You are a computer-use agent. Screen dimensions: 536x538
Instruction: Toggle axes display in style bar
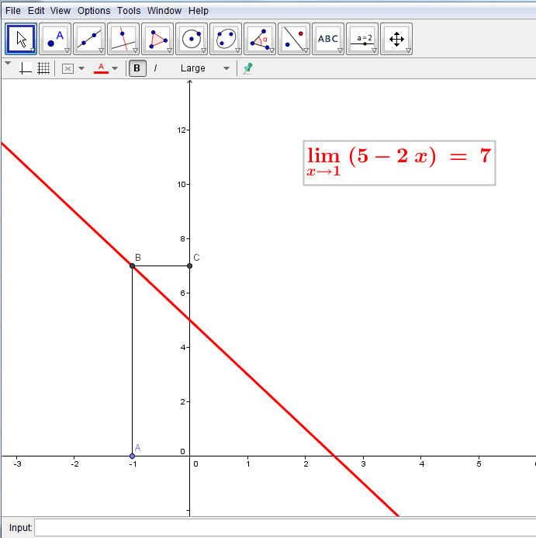(x=25, y=68)
